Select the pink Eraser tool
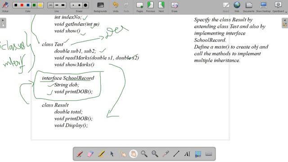Viewport: 288px width, 162px height. (90, 154)
